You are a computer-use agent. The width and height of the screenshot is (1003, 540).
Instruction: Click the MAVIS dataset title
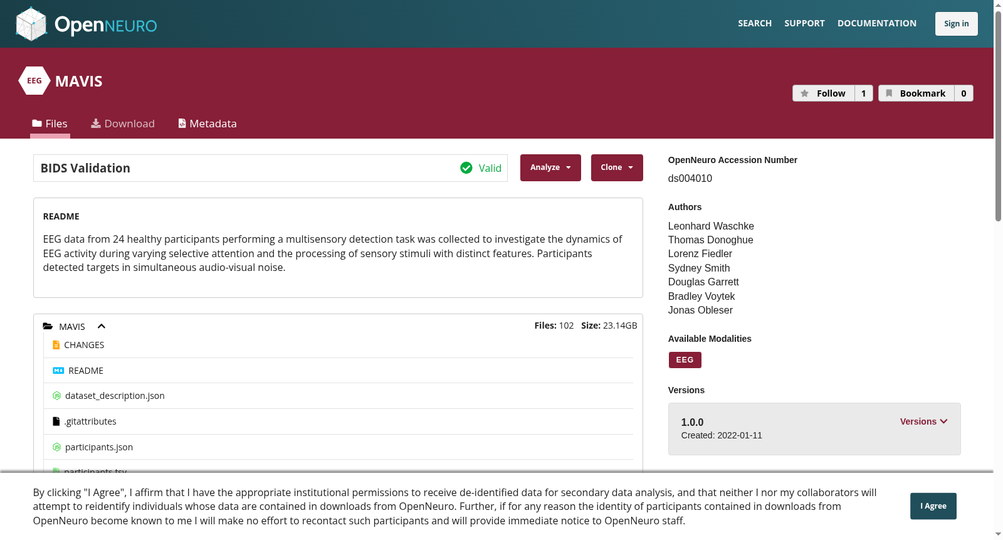pos(79,81)
